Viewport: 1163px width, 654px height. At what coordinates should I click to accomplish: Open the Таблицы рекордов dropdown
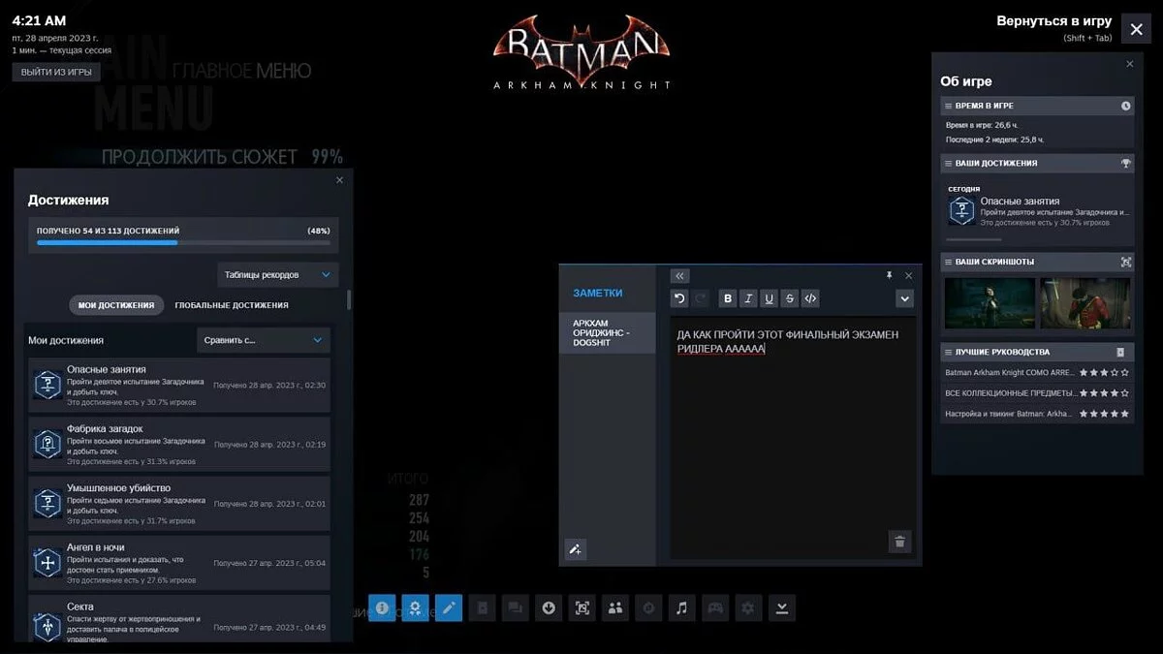point(277,275)
